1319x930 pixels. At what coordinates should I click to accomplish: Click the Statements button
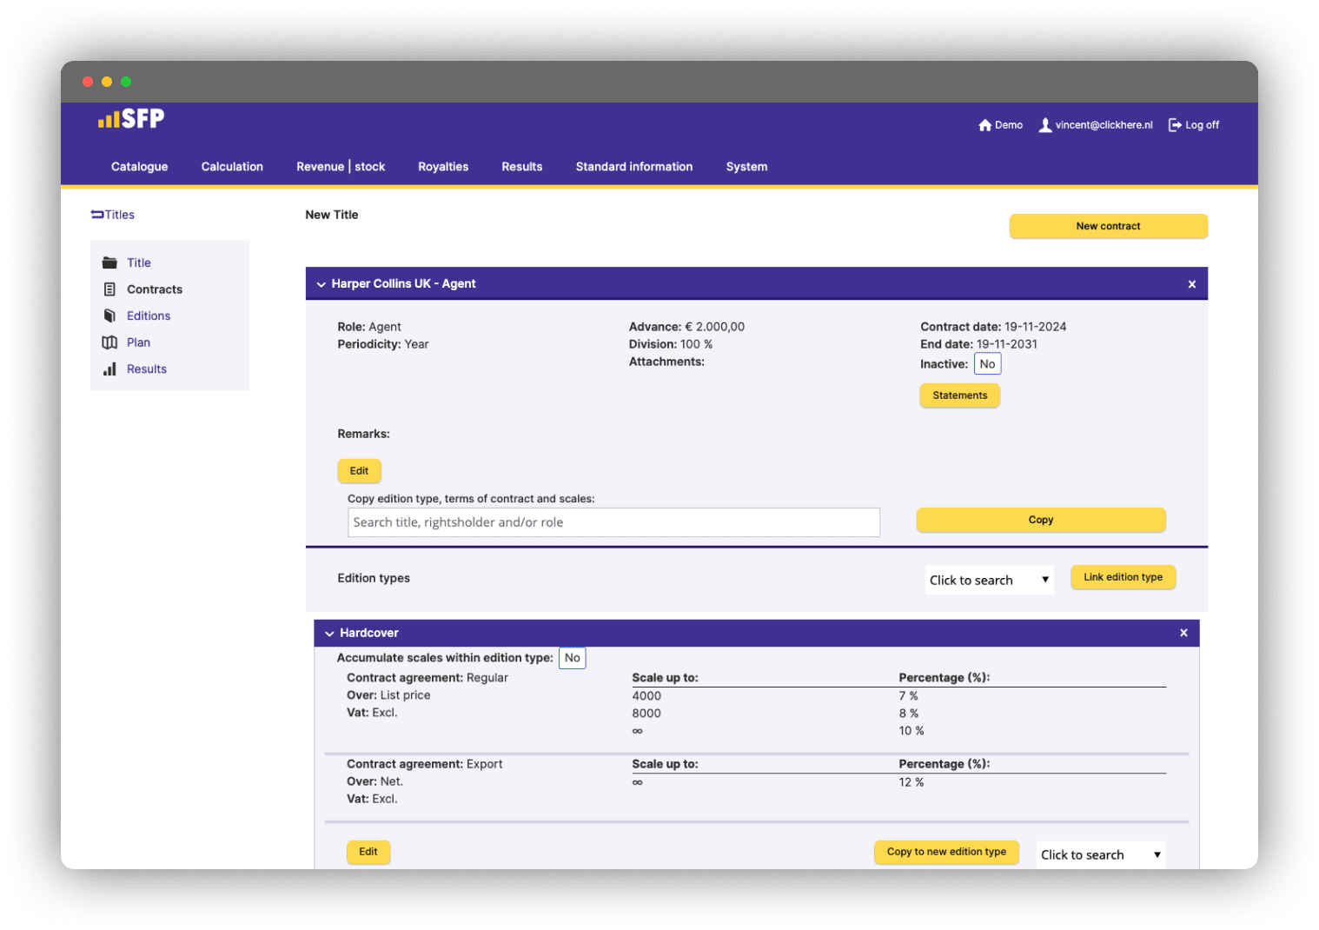click(x=959, y=395)
